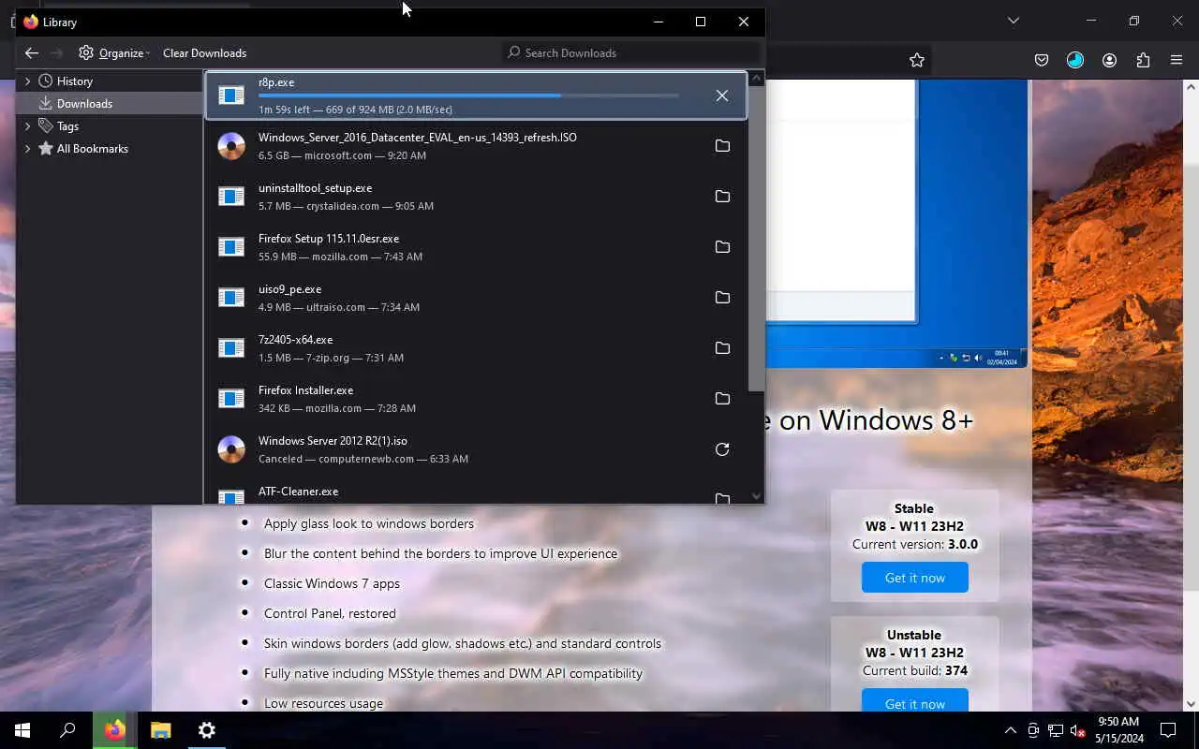Select Firefox Setup 115.11.0esr.exe entry
1199x749 pixels.
tap(476, 247)
